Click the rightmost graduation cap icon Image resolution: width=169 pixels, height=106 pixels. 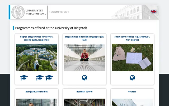(49, 78)
